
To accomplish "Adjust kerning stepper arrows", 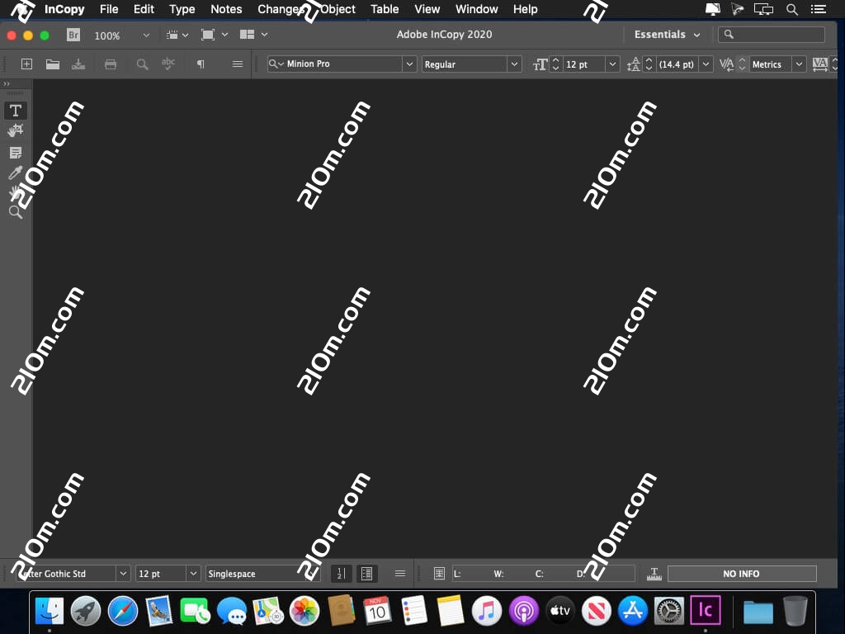I will tap(742, 64).
